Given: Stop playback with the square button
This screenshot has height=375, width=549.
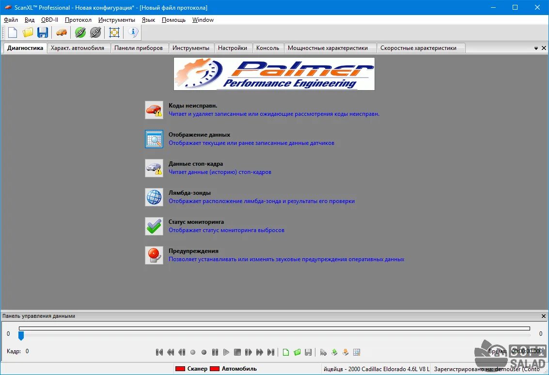Looking at the screenshot, I should point(237,352).
